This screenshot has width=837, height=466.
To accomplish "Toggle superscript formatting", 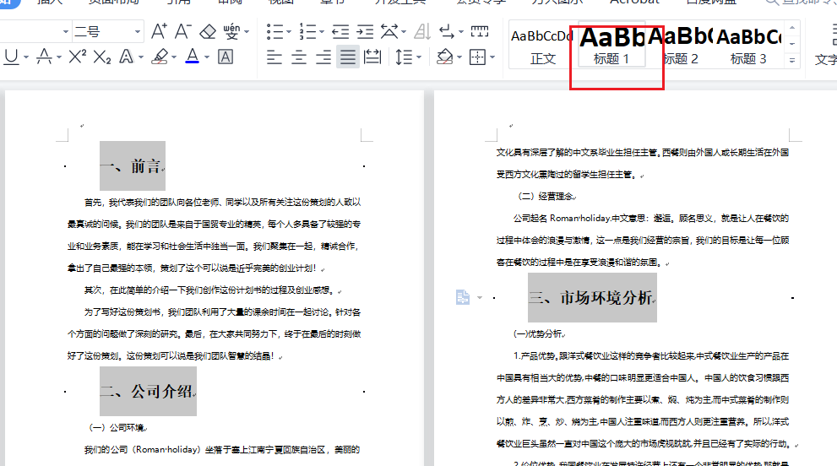I will 78,57.
